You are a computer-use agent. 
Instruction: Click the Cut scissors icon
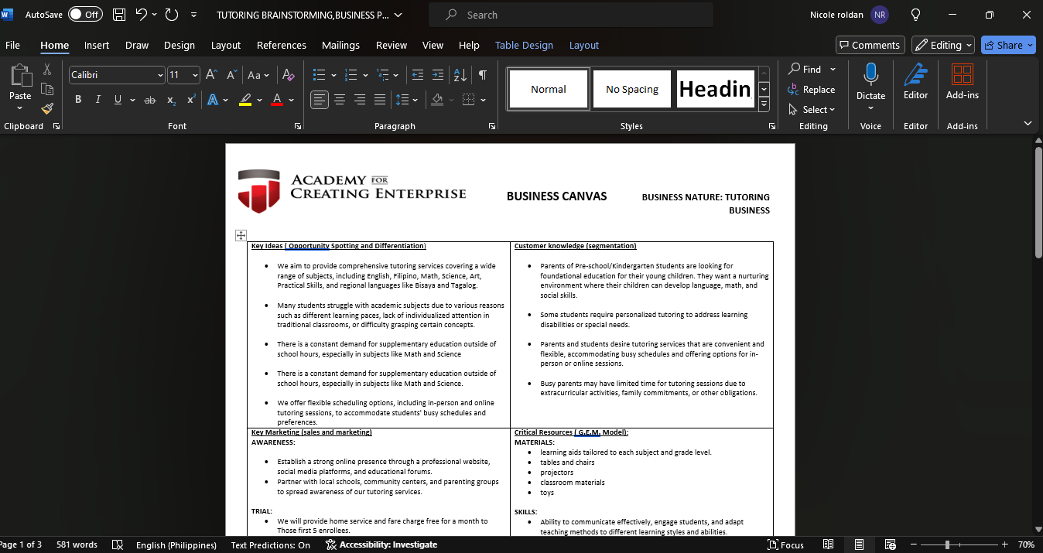coord(47,70)
